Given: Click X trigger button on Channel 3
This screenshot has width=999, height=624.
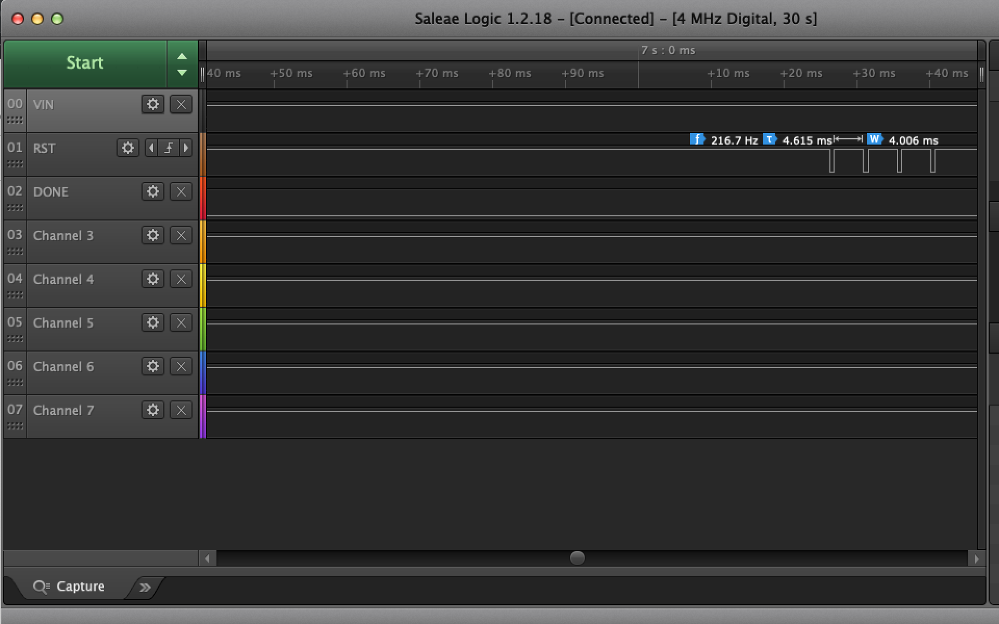Looking at the screenshot, I should [181, 236].
